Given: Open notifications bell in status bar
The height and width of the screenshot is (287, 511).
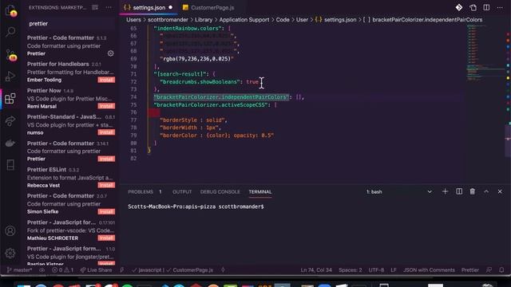Looking at the screenshot, I should [501, 270].
